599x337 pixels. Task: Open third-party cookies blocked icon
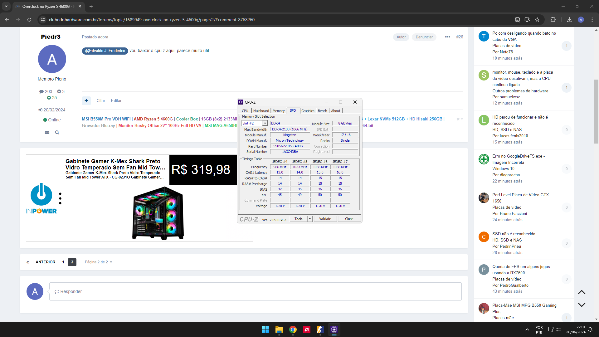pyautogui.click(x=517, y=20)
